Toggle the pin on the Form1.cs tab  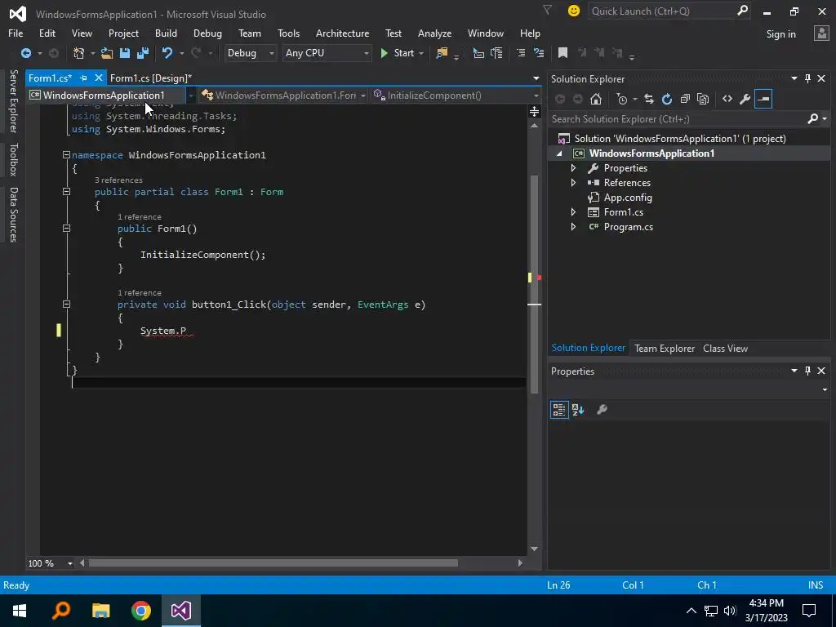tap(84, 78)
